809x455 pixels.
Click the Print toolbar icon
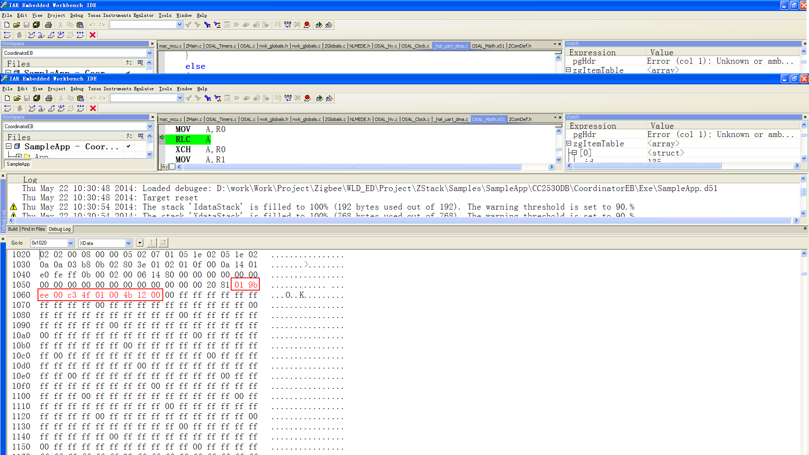click(x=49, y=98)
